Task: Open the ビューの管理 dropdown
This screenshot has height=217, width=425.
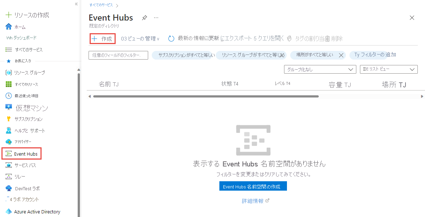Action: pos(140,39)
